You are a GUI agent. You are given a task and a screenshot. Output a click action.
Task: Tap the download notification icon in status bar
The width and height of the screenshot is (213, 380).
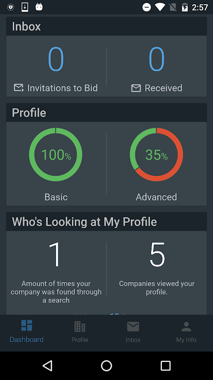25,7
